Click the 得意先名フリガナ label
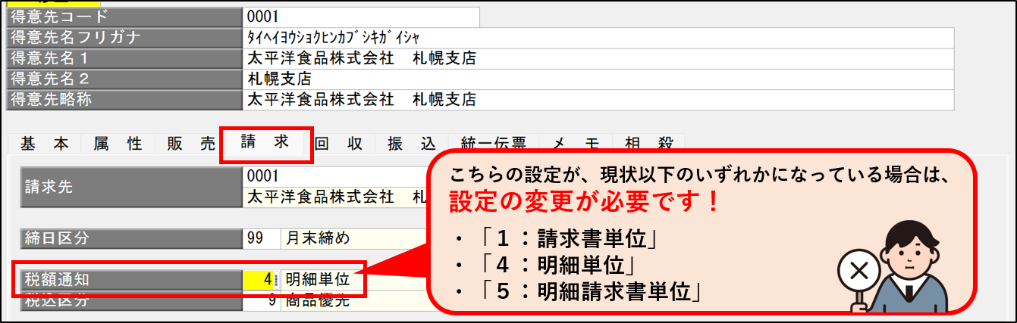Screen dimensions: 1017x323 [124, 37]
